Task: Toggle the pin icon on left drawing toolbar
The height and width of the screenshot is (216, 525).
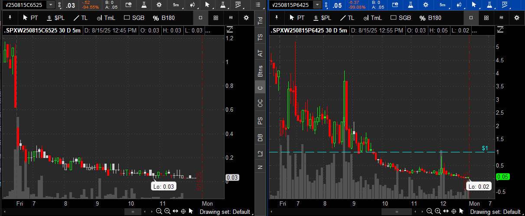Action: click(10, 18)
